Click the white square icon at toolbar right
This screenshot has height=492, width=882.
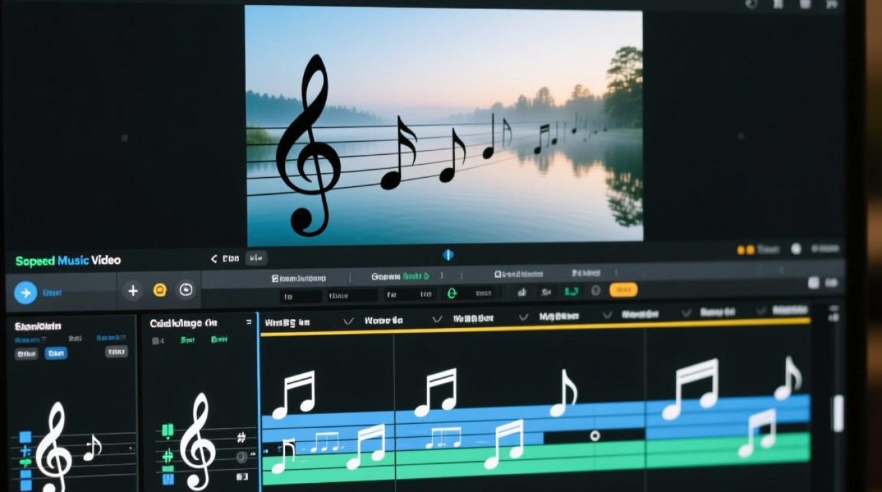(x=814, y=283)
